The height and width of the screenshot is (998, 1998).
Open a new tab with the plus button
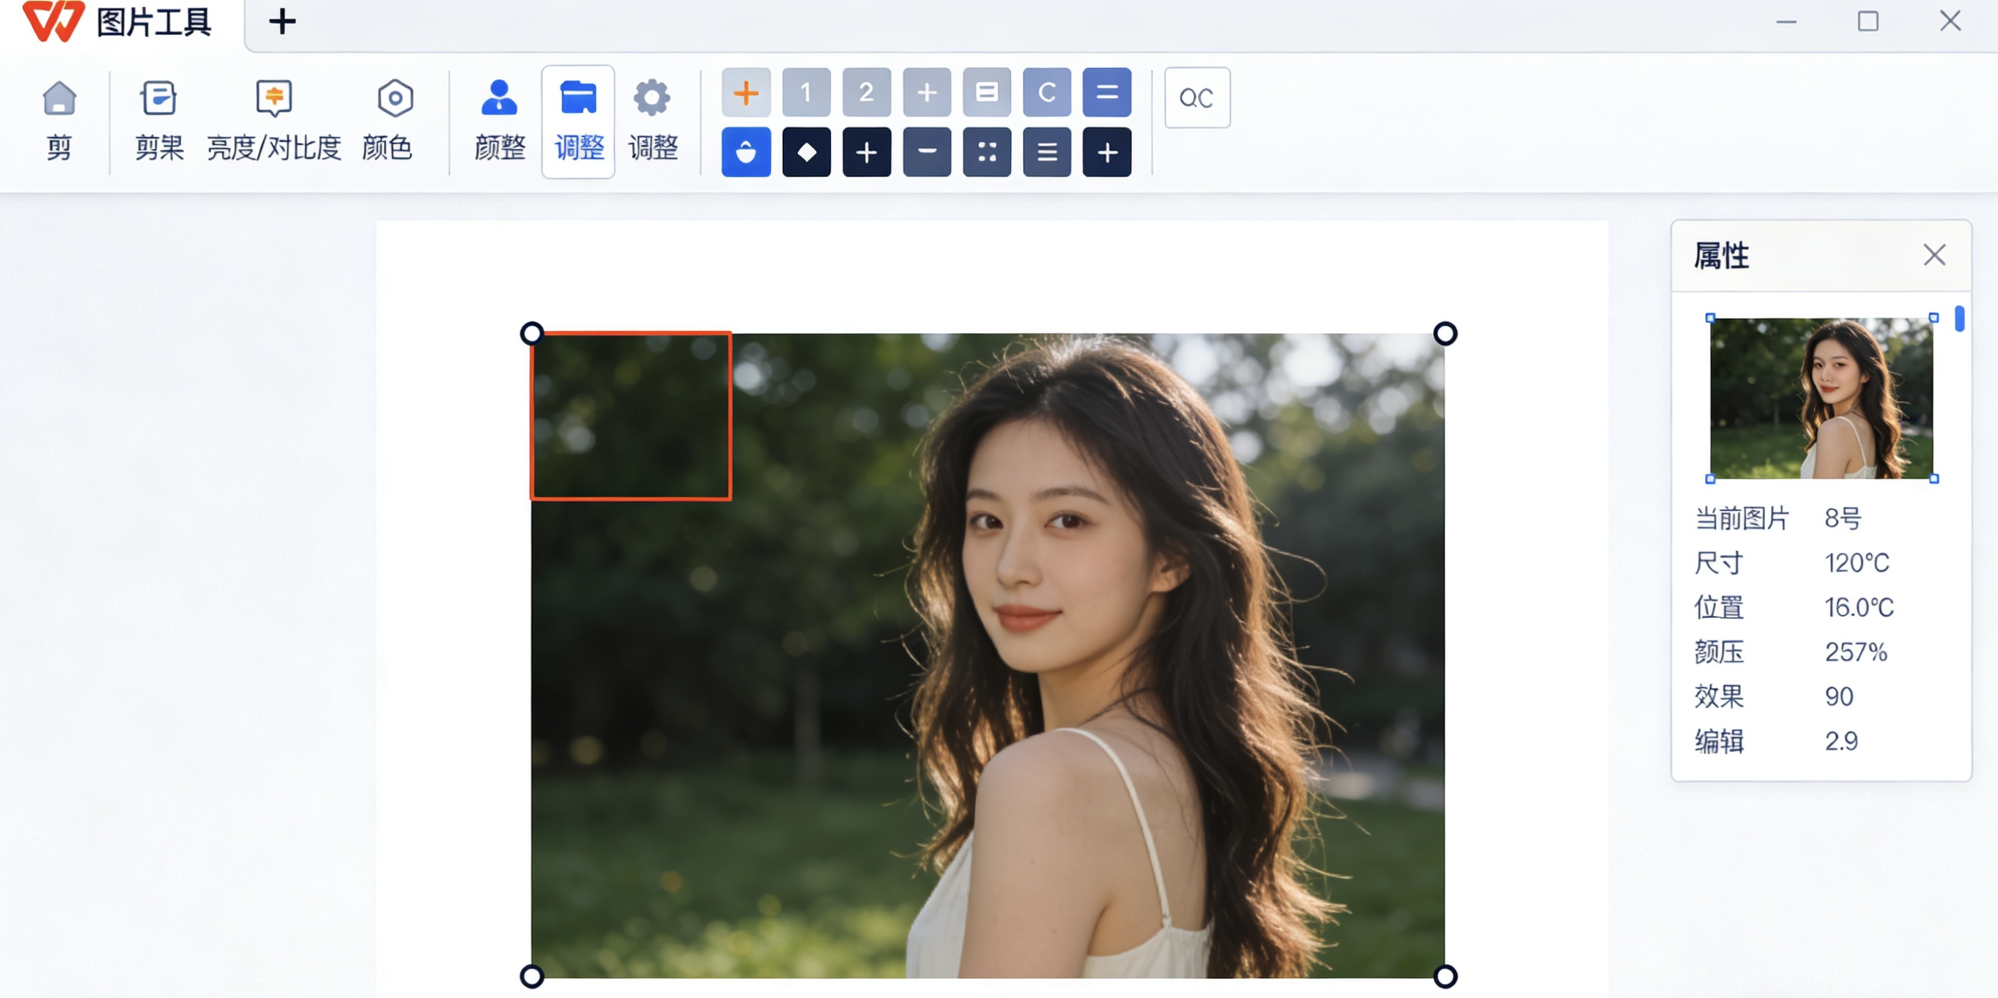point(281,22)
